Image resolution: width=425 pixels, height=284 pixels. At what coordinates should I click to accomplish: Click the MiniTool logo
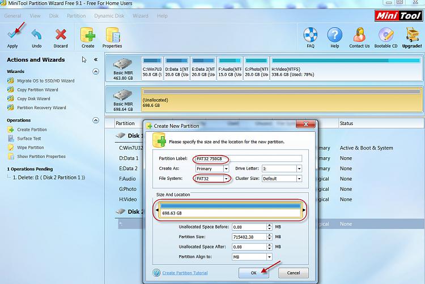tap(398, 16)
